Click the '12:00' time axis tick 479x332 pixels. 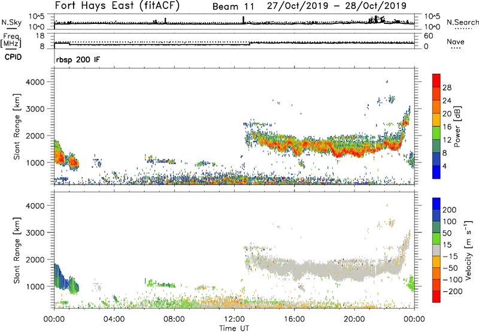click(234, 319)
